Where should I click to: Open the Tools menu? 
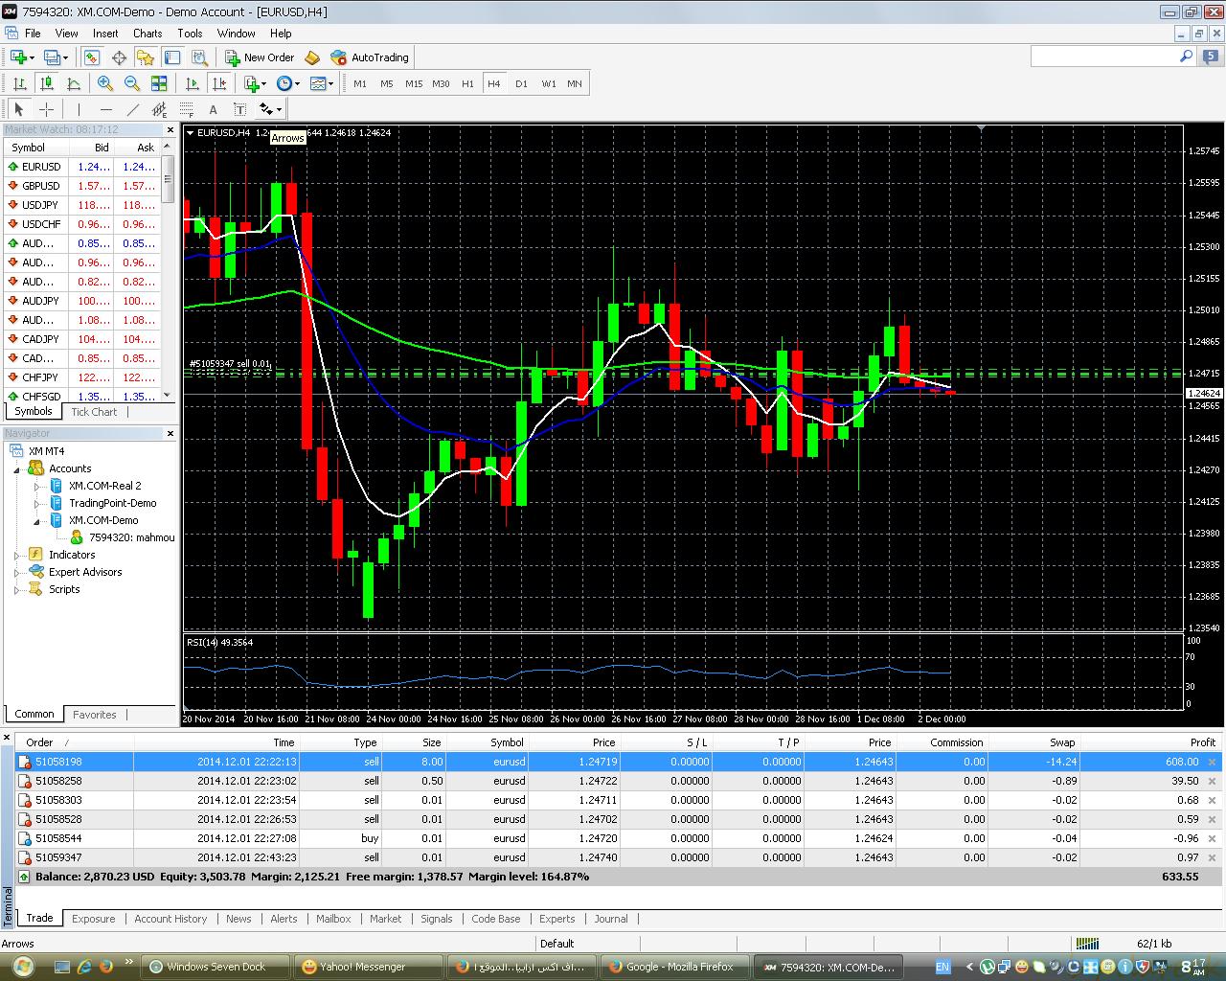[190, 33]
